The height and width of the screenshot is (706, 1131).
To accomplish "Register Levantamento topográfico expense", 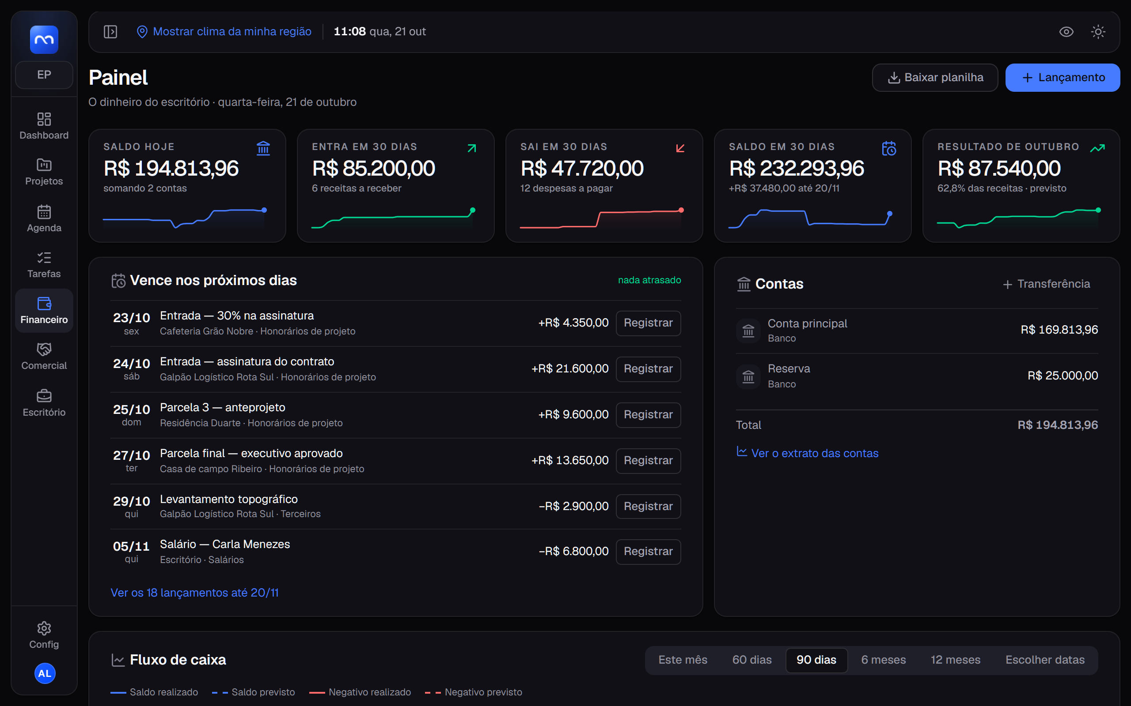I will [648, 506].
